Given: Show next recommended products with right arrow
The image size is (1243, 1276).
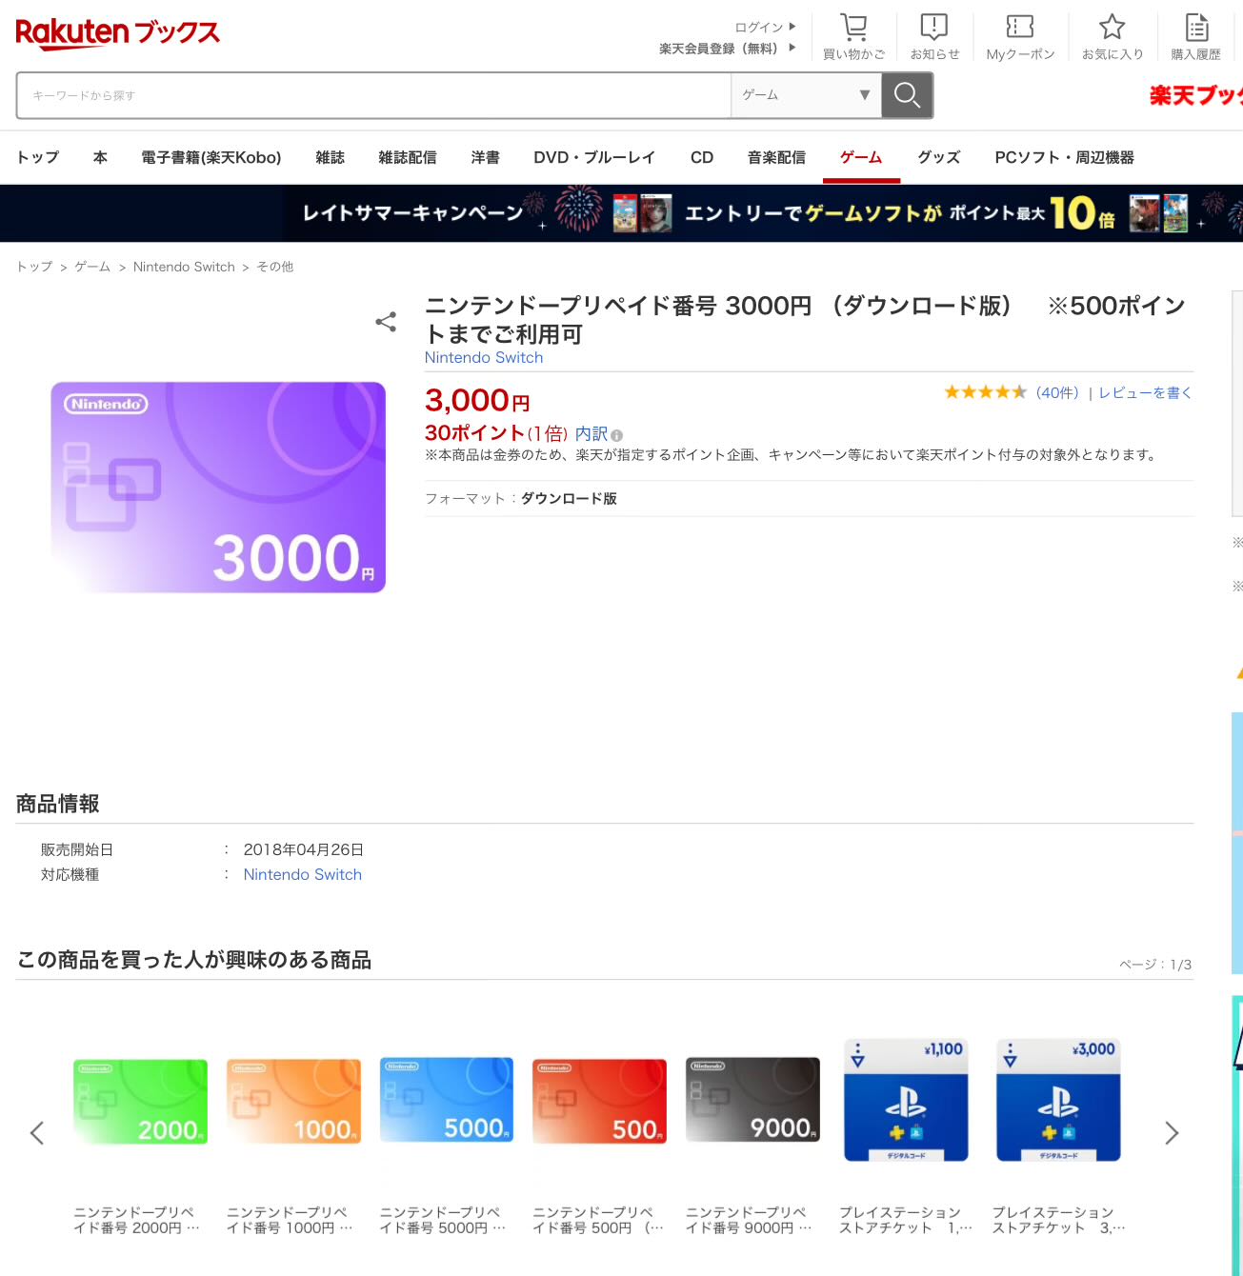Looking at the screenshot, I should 1172,1133.
